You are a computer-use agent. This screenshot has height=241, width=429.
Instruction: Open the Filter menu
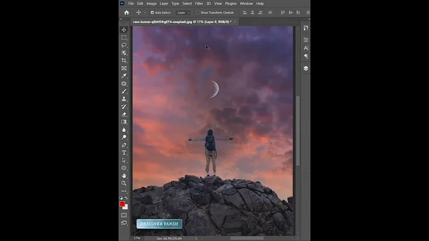coord(199,4)
